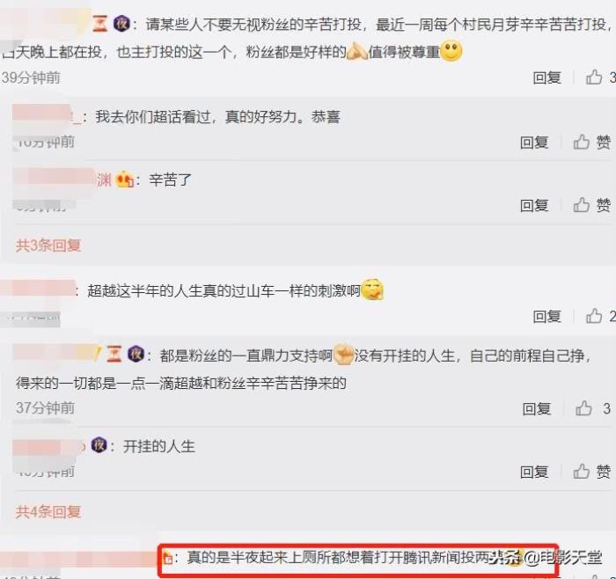616x579 pixels.
Task: Click the 头条@电影天堂 watermark
Action: click(546, 557)
